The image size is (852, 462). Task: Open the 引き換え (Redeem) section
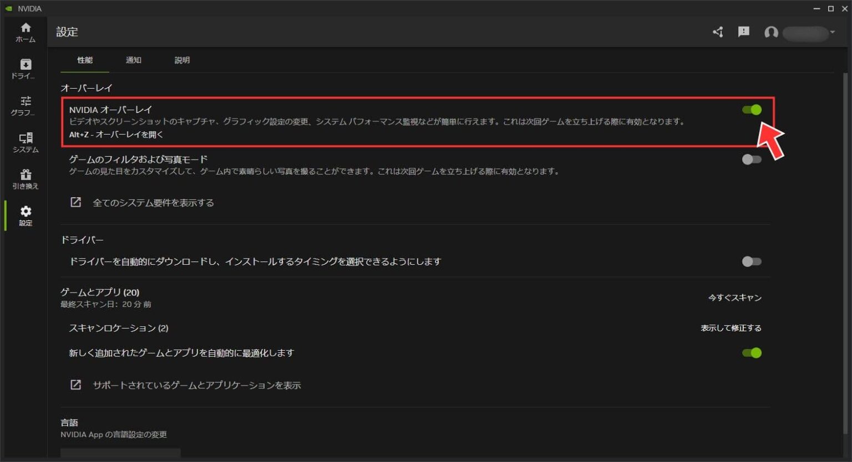point(25,177)
